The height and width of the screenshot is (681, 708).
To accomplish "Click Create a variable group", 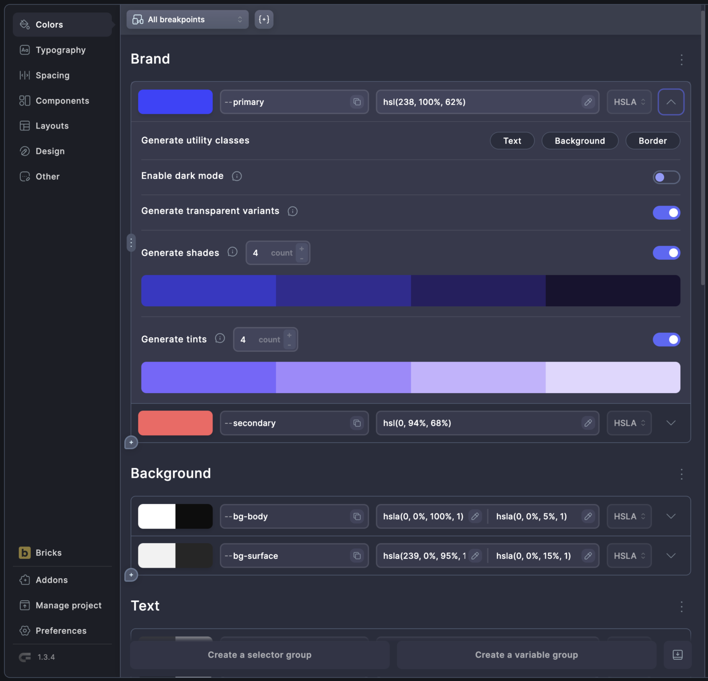I will coord(526,655).
